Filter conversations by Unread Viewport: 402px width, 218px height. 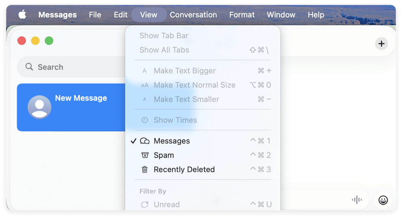click(203, 204)
